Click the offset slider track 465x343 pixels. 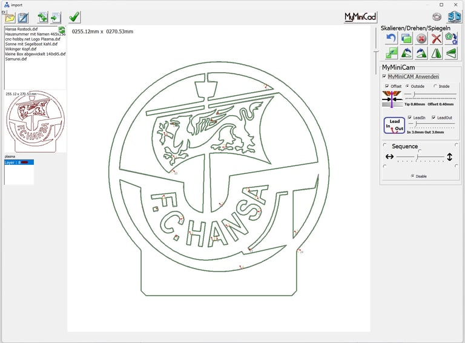tap(430, 94)
